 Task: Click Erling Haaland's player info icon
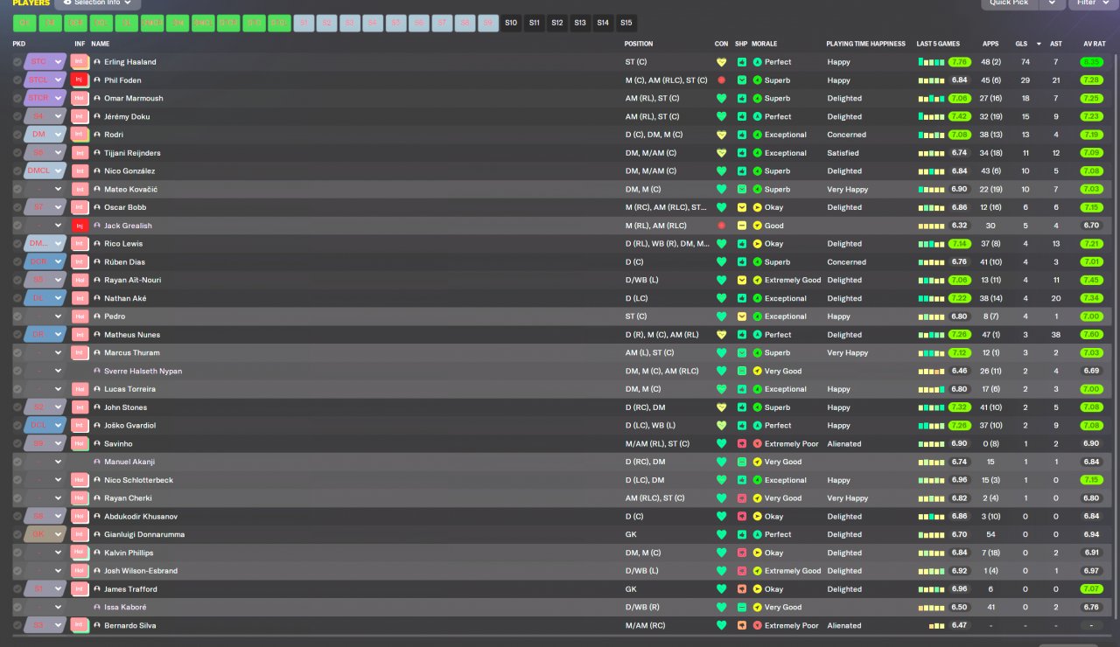tap(97, 62)
